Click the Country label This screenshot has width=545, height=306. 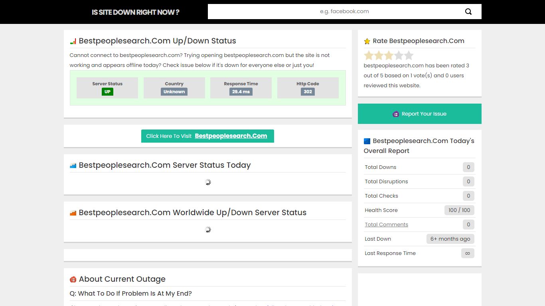point(174,84)
